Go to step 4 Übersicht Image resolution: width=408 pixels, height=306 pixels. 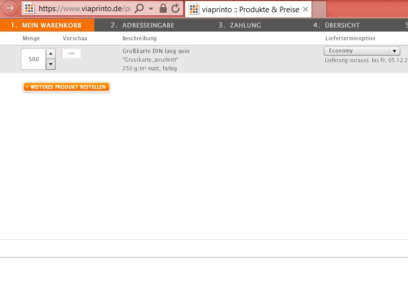click(337, 25)
